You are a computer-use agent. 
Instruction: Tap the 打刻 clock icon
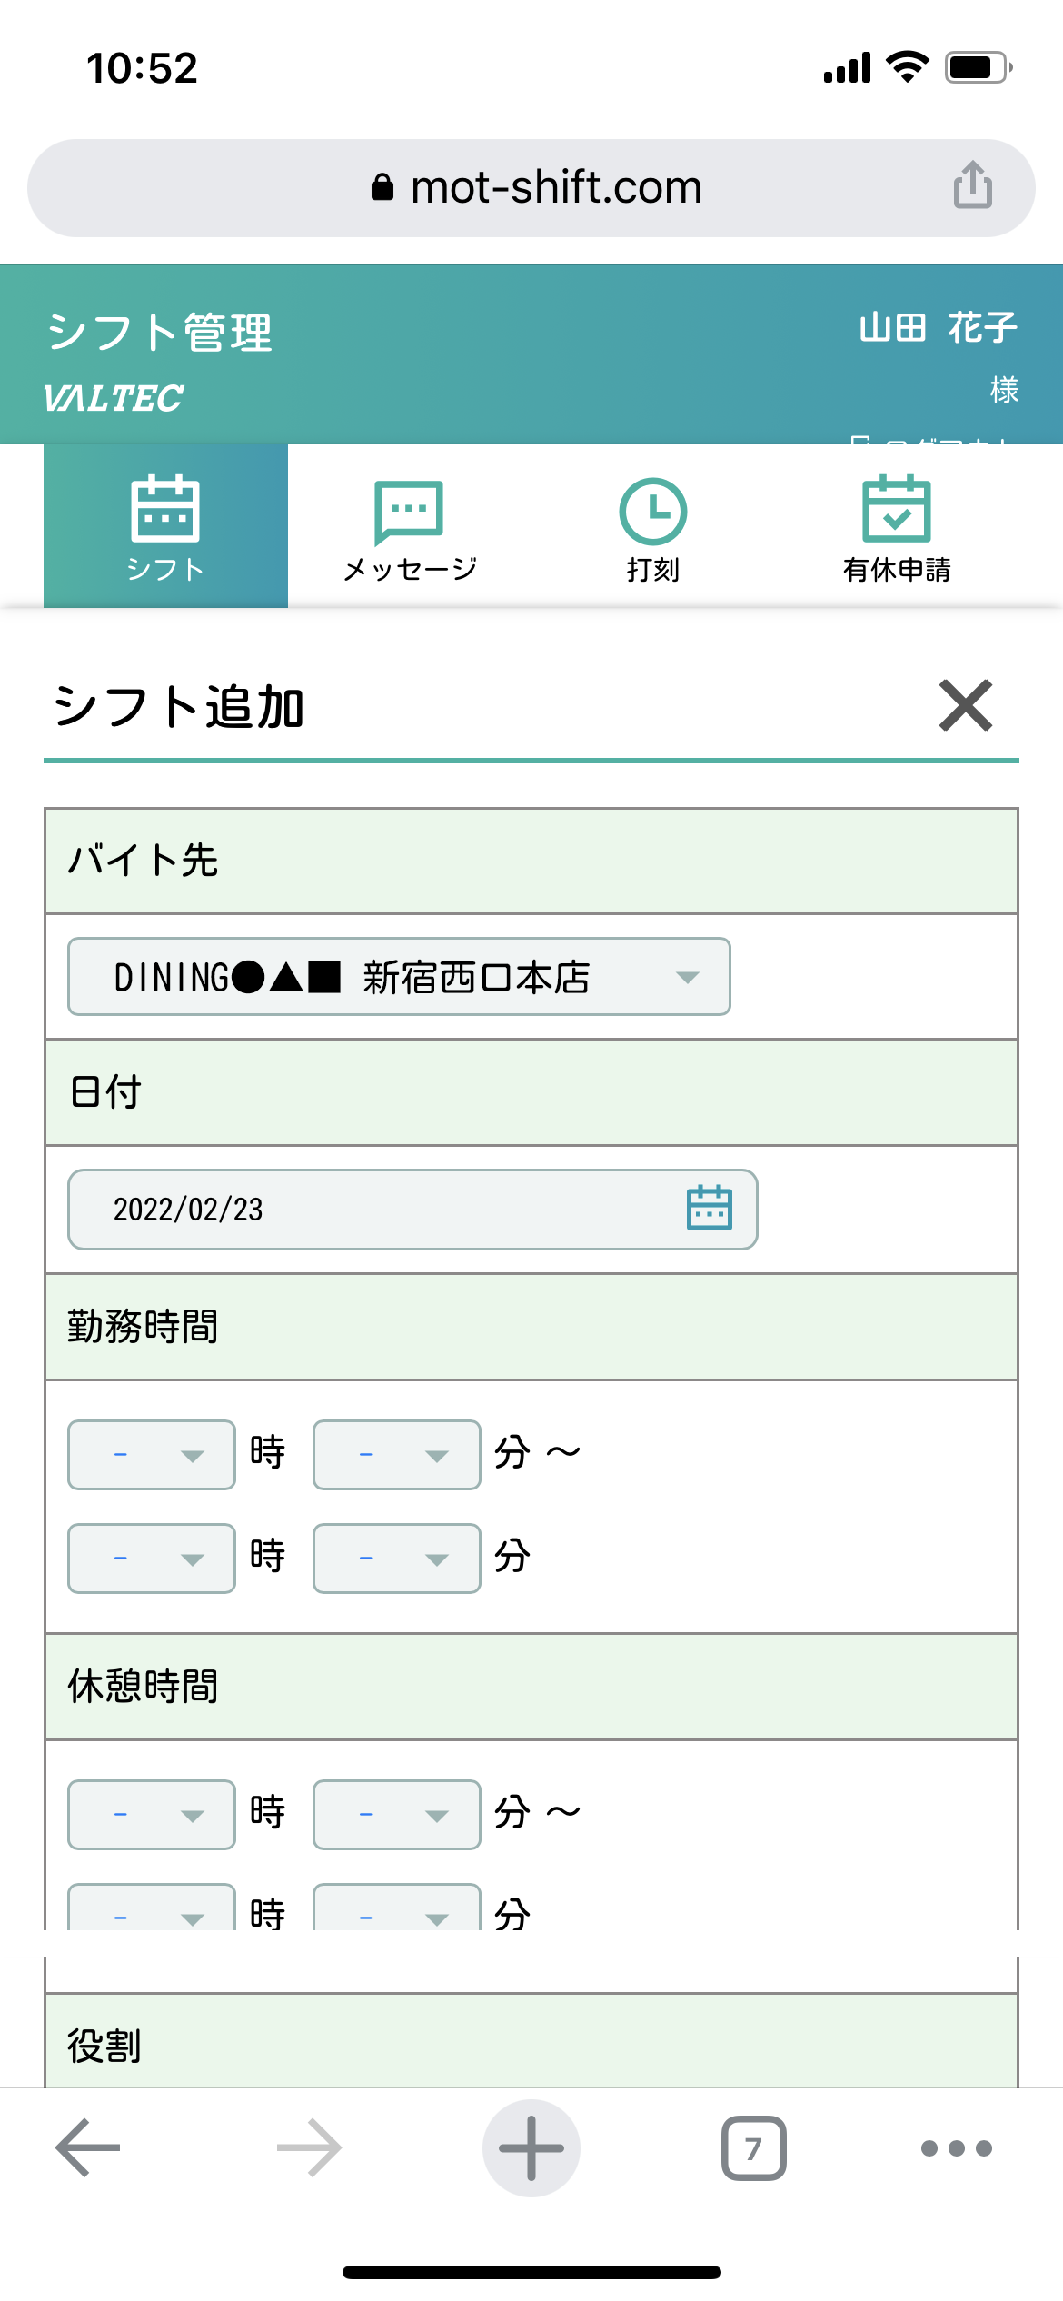(652, 512)
